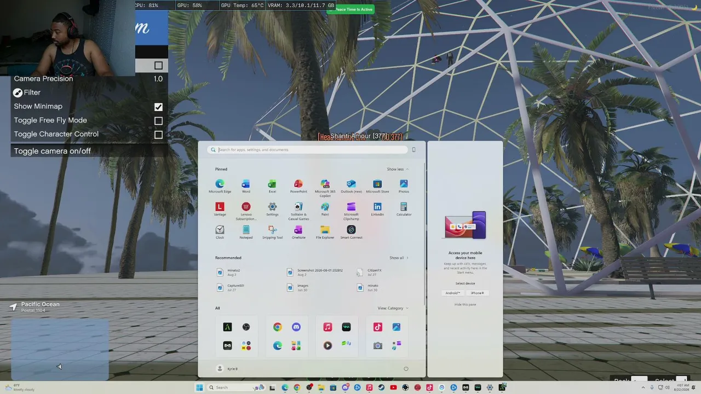The height and width of the screenshot is (394, 701).
Task: Launch Microsoft Store from pinned apps
Action: (377, 186)
